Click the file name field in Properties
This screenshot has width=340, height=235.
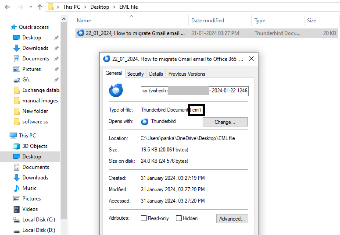[x=195, y=91]
